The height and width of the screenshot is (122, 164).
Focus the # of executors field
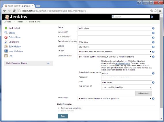click(115, 38)
